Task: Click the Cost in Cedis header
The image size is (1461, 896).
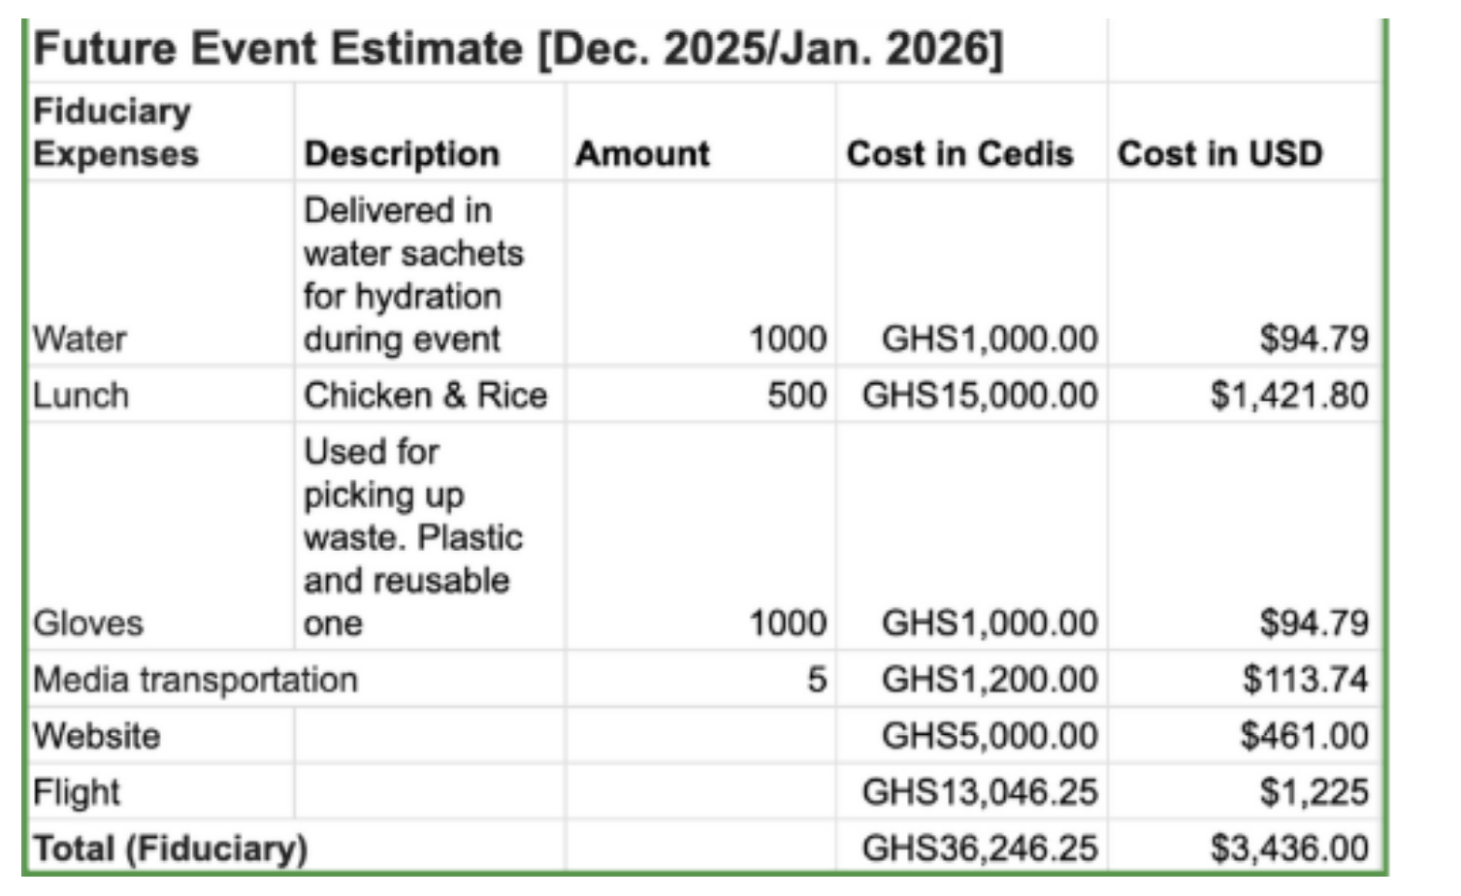Action: [x=959, y=154]
